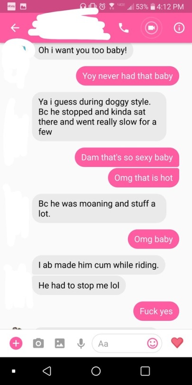The height and width of the screenshot is (385, 192).
Task: Open recent apps with the square button
Action: [x=145, y=371]
